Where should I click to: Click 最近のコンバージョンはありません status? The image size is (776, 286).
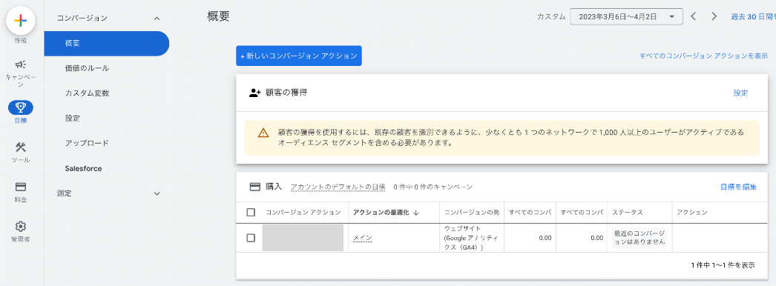(x=639, y=238)
